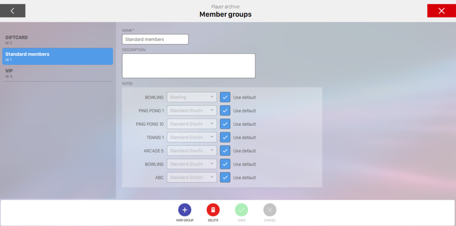Open the Tennis 1 rate dropdown
The width and height of the screenshot is (456, 226).
point(192,137)
